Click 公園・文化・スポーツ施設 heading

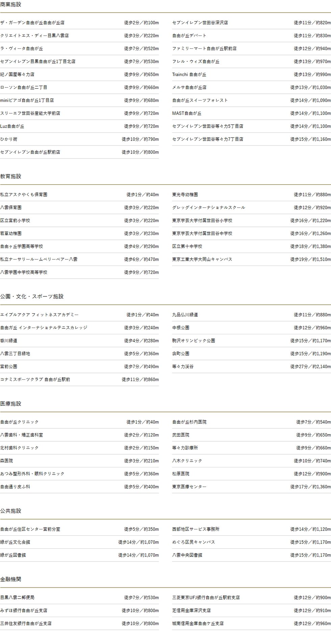click(32, 296)
